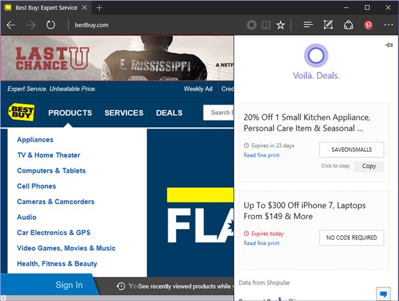Click the 'Expires today' text
399x301 pixels.
click(x=267, y=234)
